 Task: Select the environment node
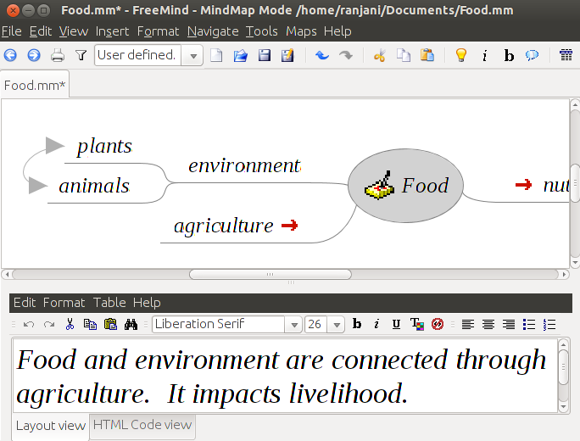244,165
